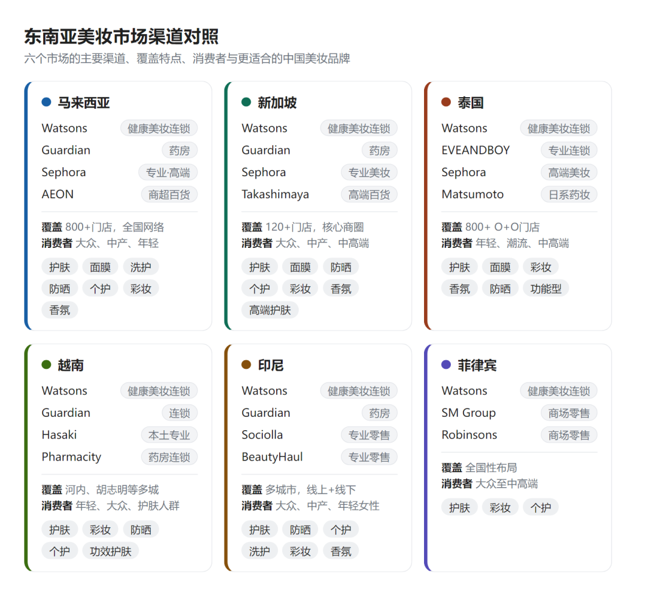Click the page title 东南亚美妆市场渠道对照
This screenshot has height=596, width=657.
[x=122, y=37]
